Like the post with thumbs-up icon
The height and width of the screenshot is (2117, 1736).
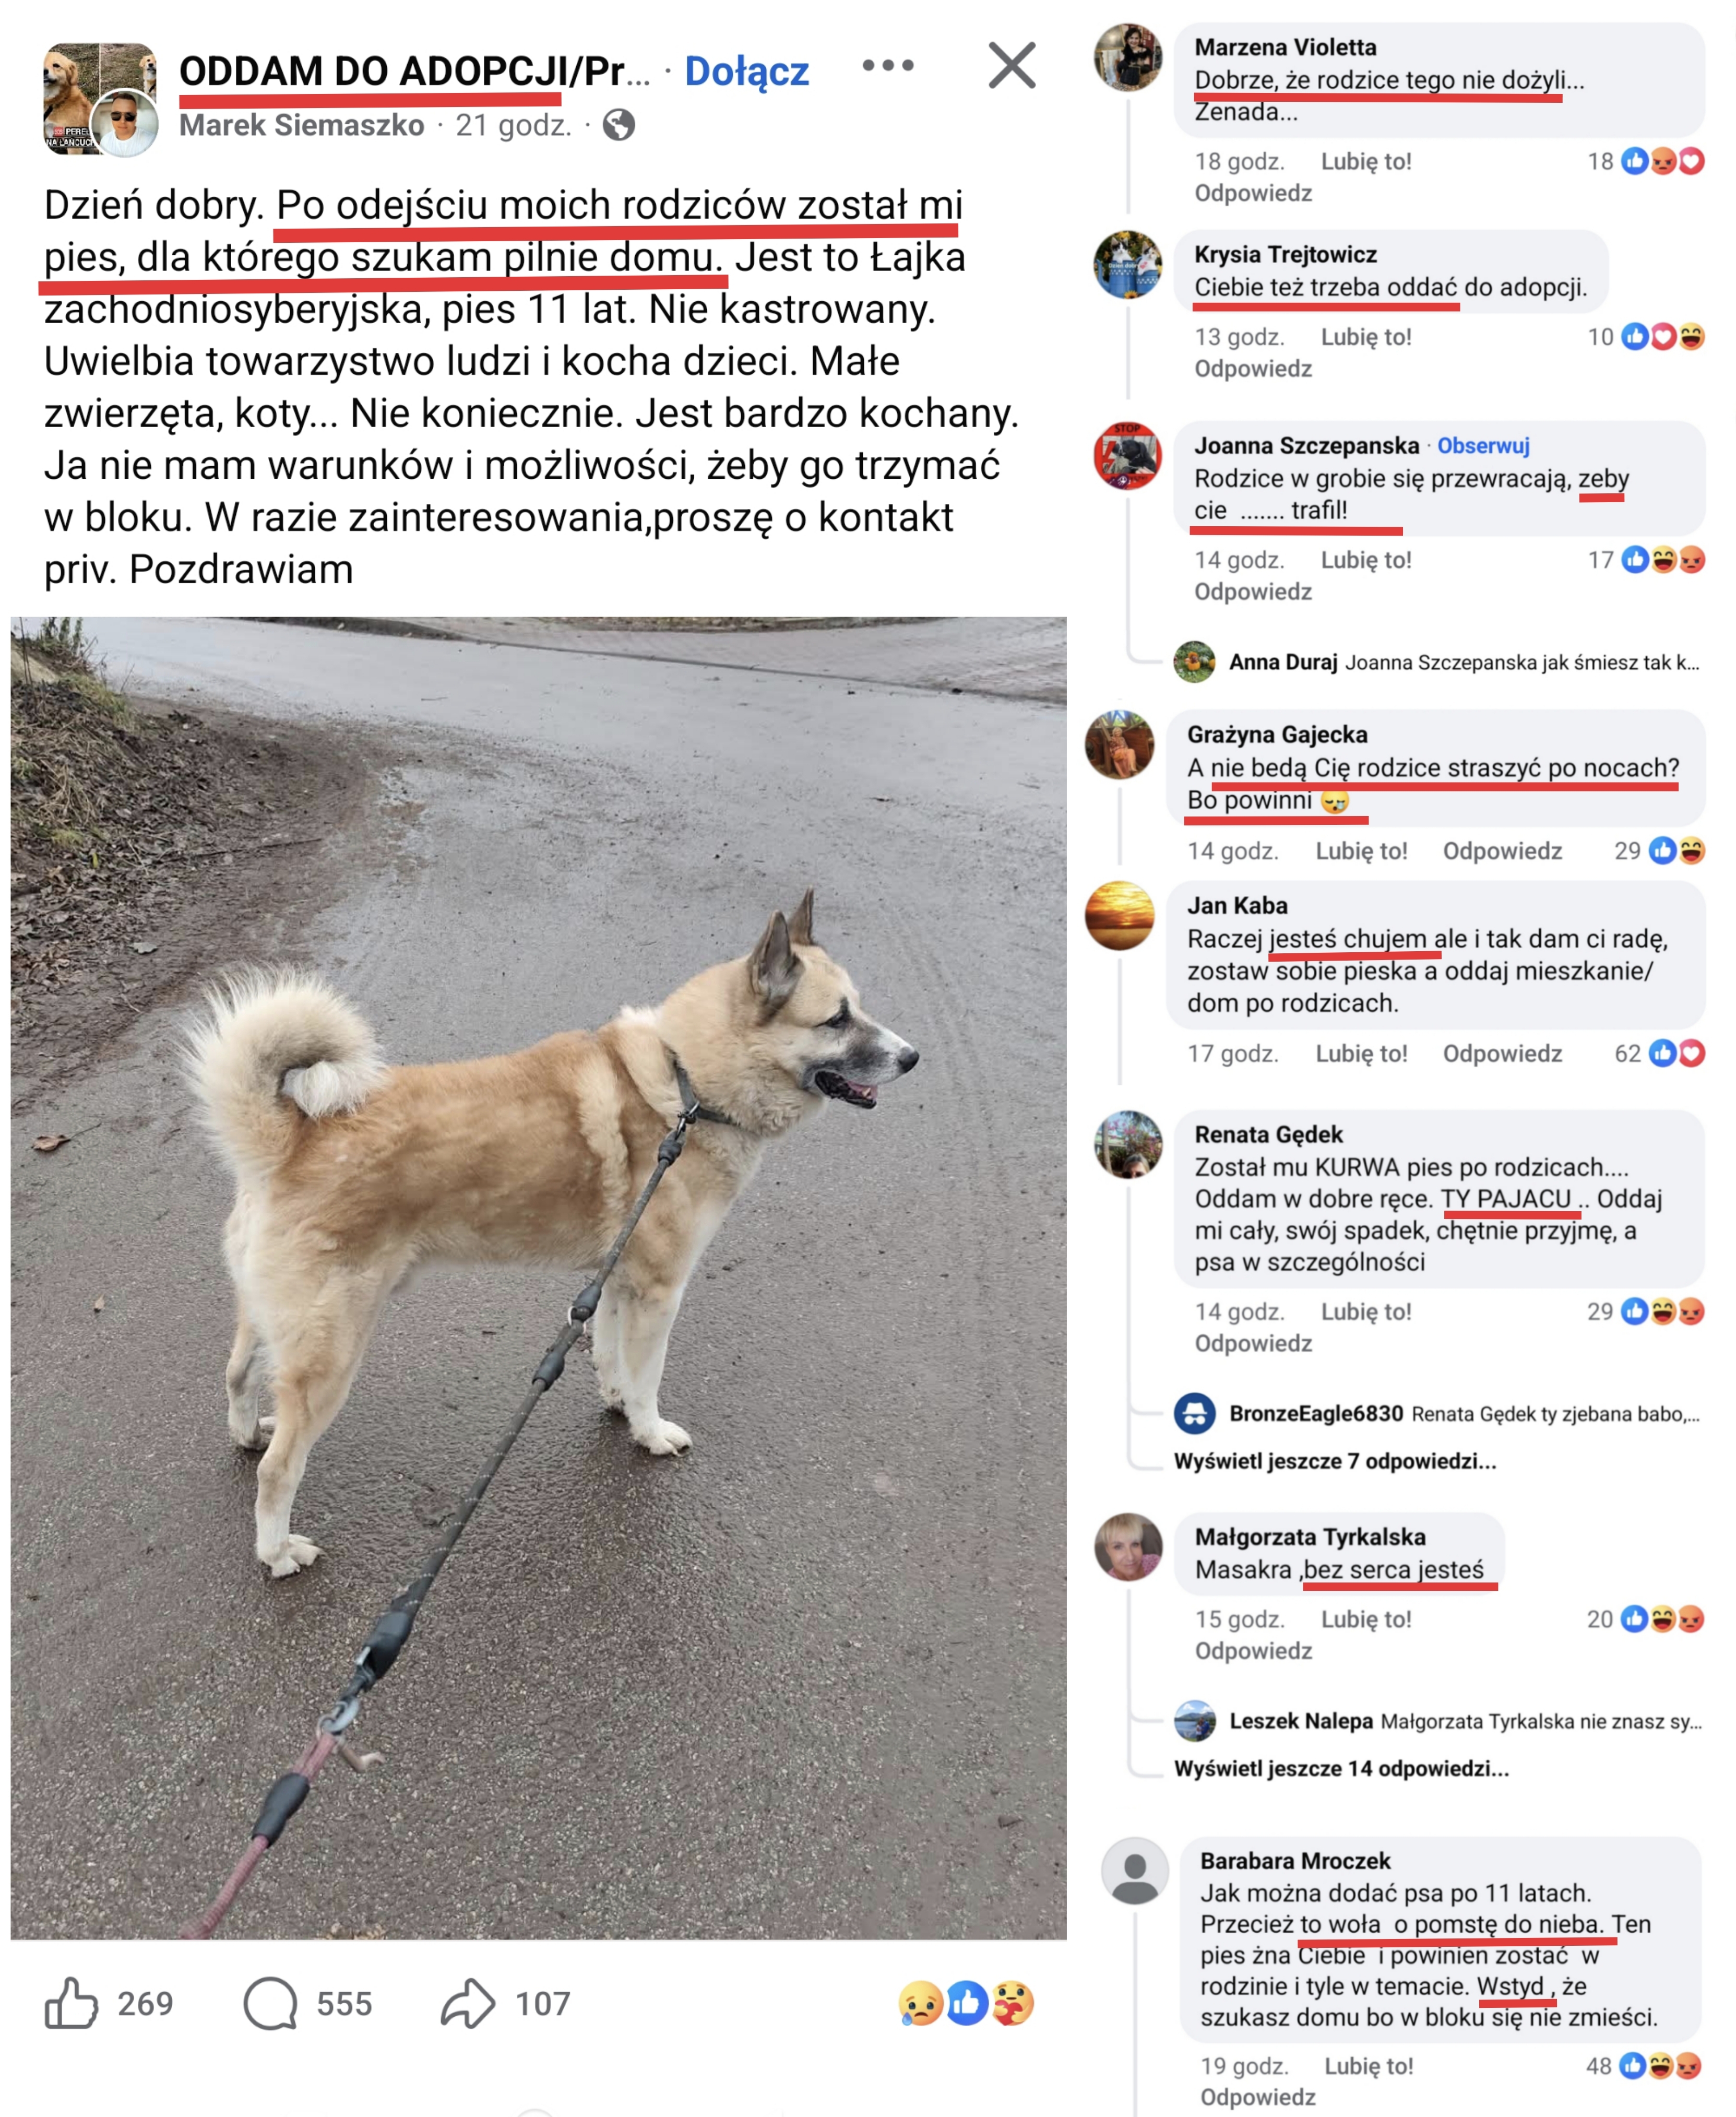click(71, 2003)
